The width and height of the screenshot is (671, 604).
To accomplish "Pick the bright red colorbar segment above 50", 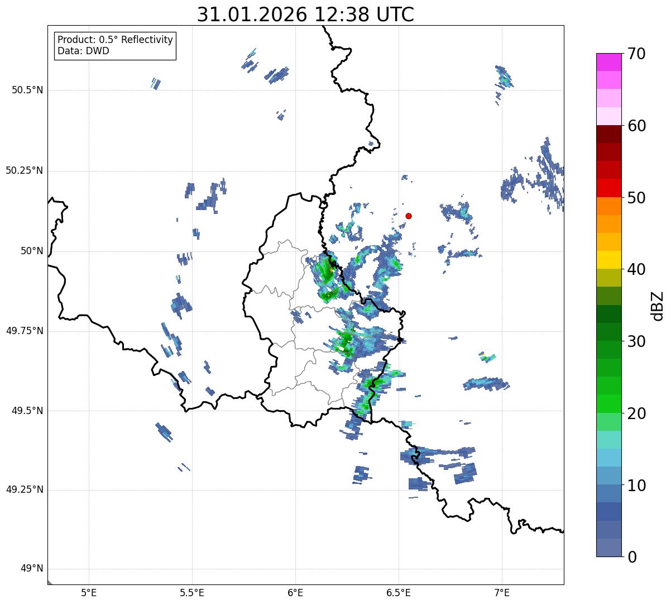I will [x=608, y=188].
